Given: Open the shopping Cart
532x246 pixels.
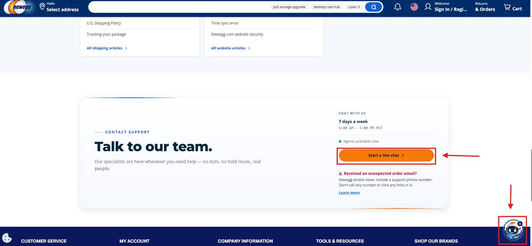Looking at the screenshot, I should coord(512,7).
